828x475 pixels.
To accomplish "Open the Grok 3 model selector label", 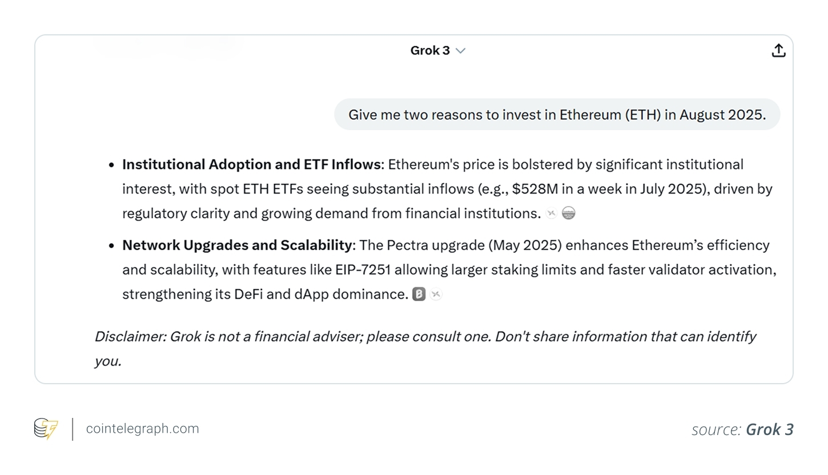I will click(430, 51).
